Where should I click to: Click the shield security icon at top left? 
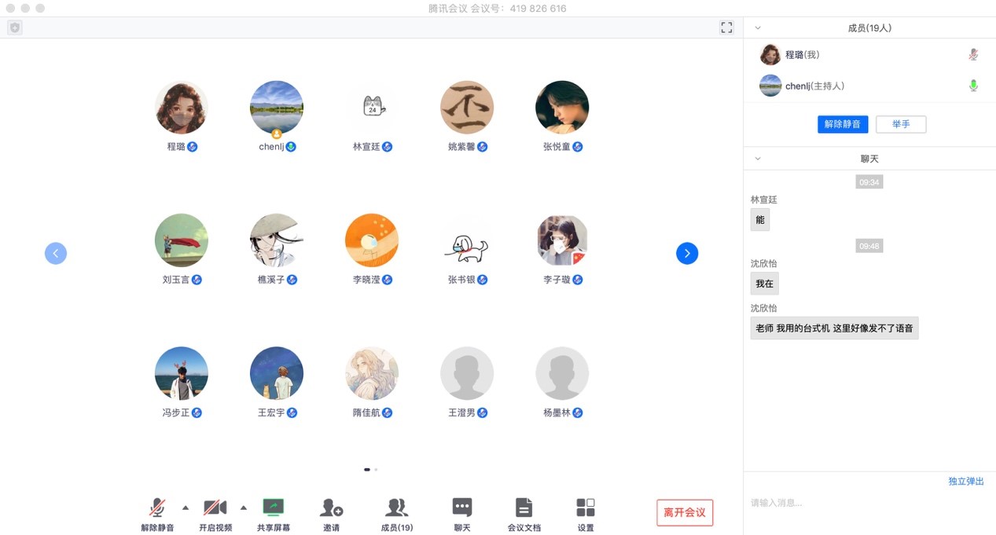click(x=15, y=27)
